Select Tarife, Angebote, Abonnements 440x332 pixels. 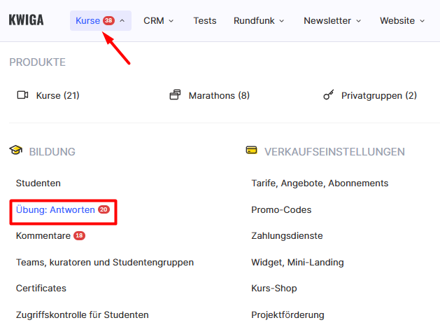click(x=320, y=183)
